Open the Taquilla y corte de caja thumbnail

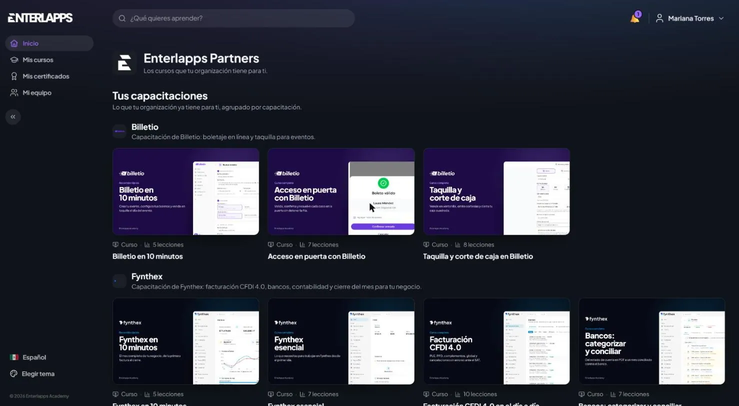[x=496, y=191]
